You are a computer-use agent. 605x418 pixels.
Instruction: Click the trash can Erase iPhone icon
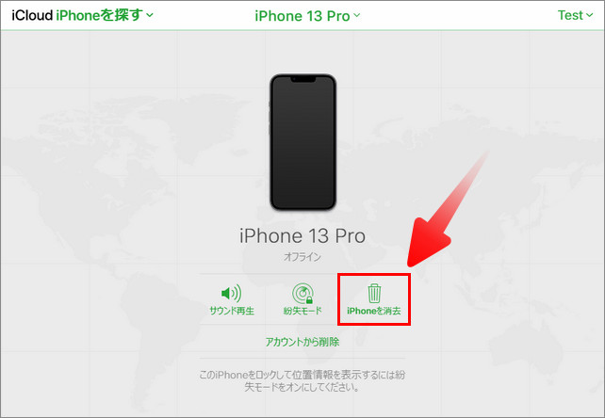point(374,294)
